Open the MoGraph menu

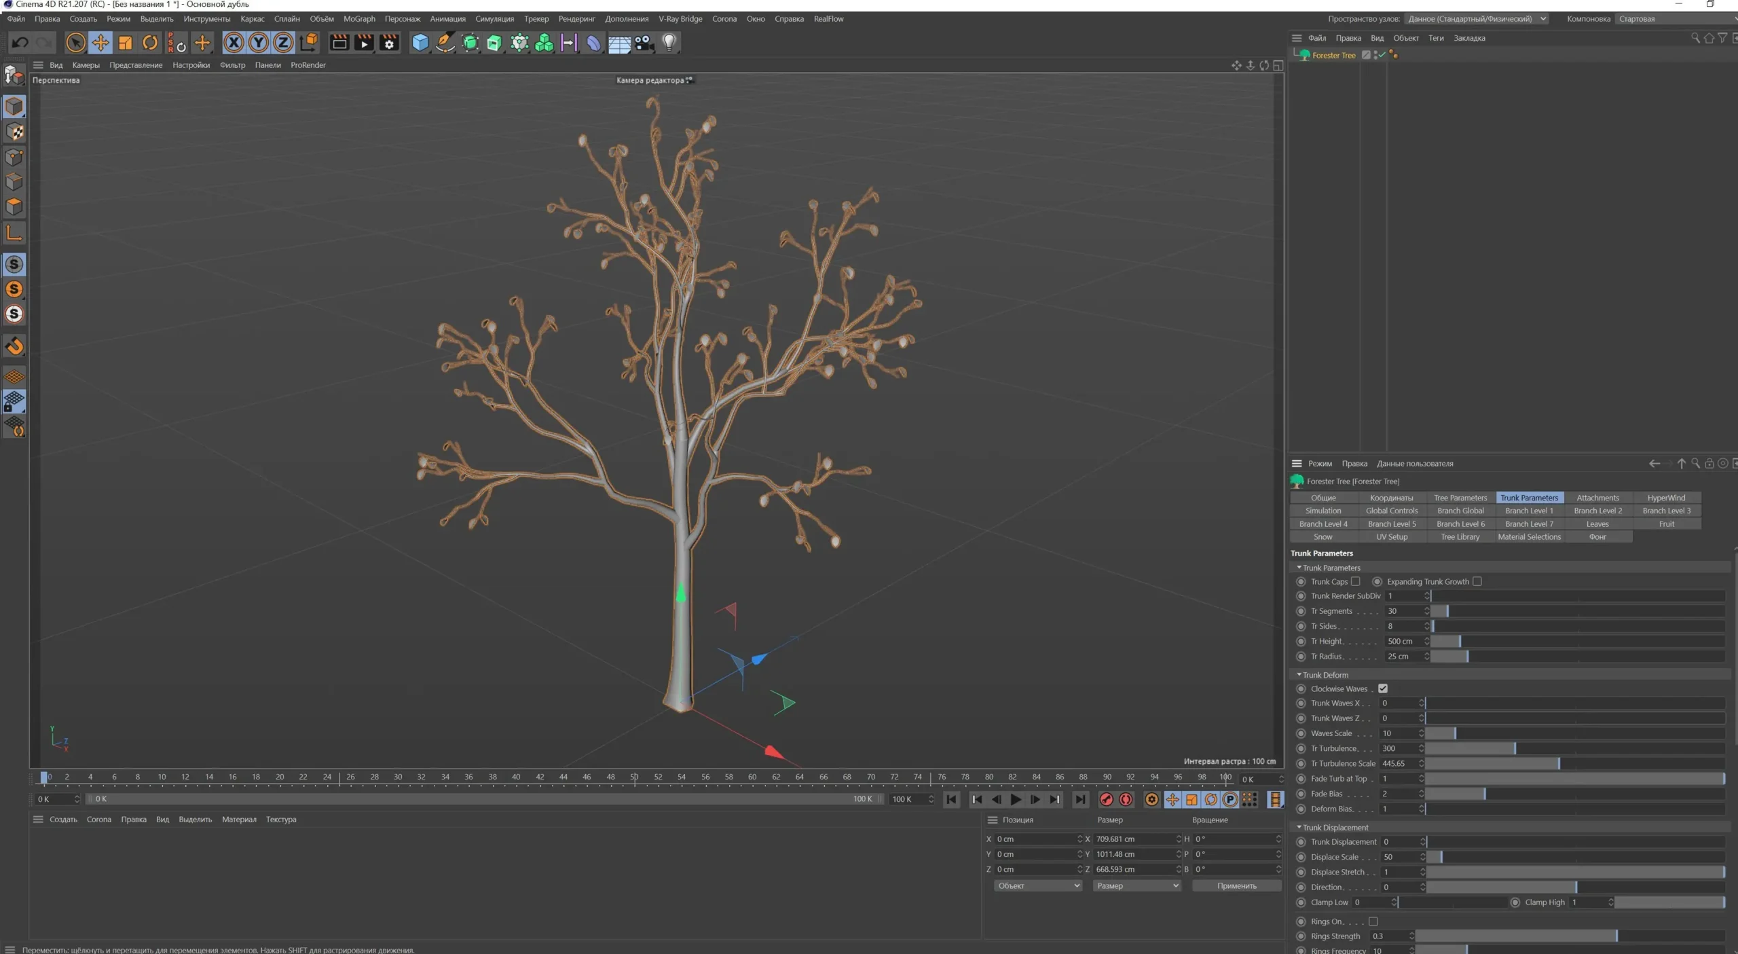click(x=359, y=18)
